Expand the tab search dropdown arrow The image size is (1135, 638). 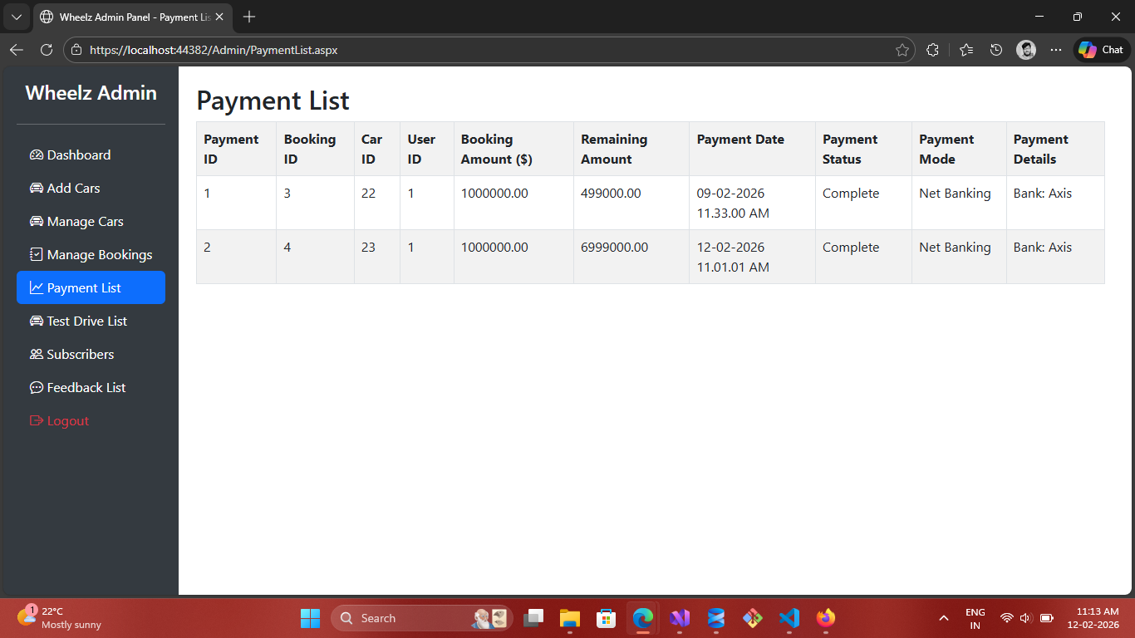(x=16, y=17)
